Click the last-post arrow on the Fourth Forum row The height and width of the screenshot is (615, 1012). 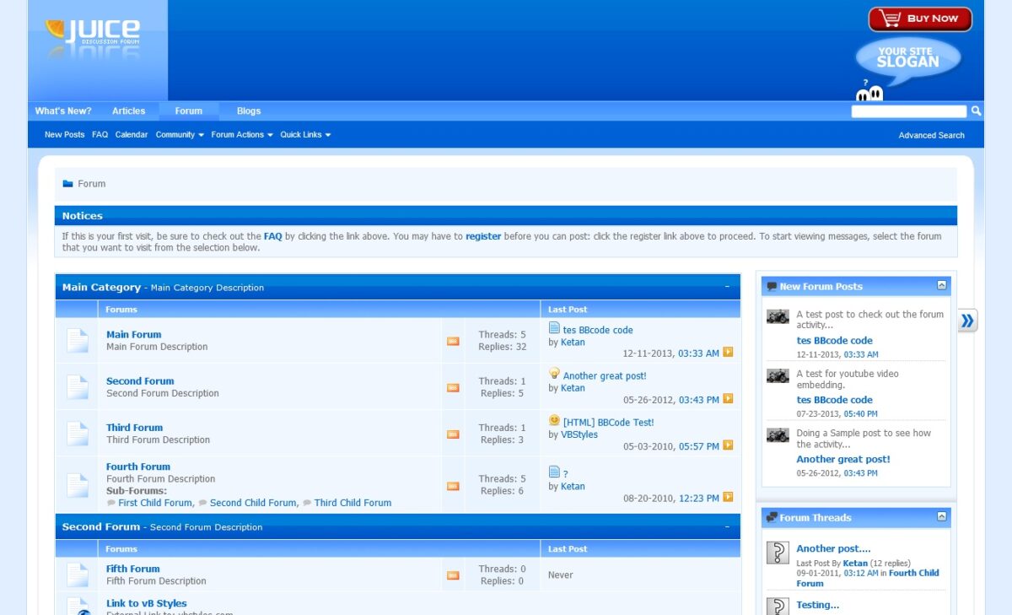726,498
